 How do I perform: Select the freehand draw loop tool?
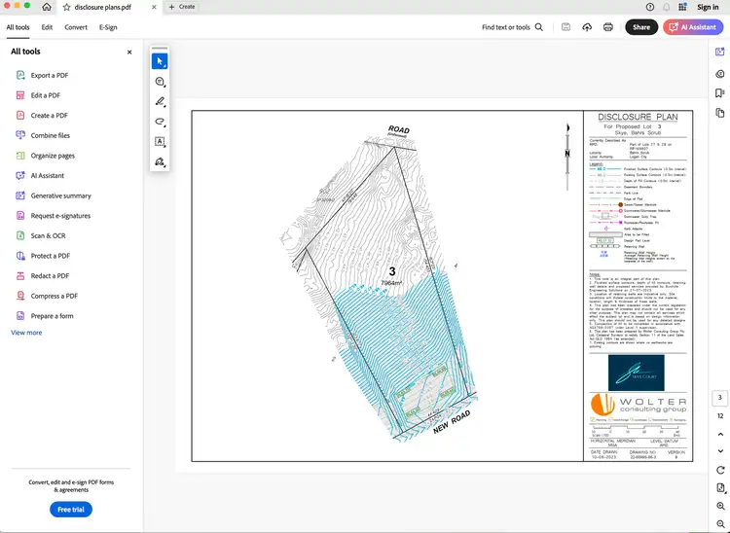click(160, 122)
